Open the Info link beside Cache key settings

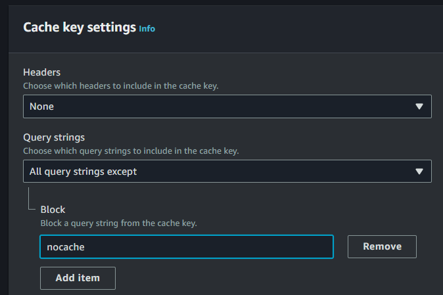point(147,29)
